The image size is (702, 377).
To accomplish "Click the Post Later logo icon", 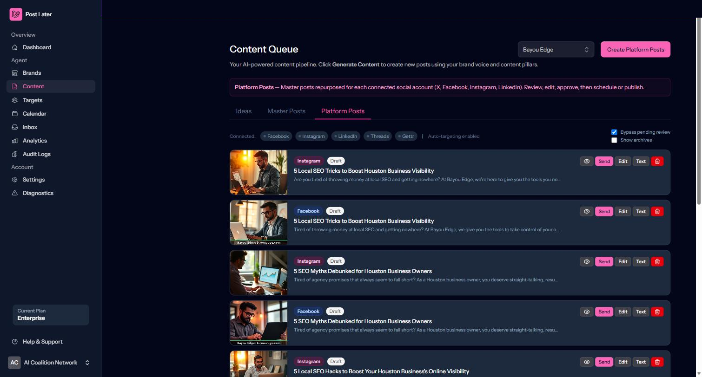I will (16, 14).
